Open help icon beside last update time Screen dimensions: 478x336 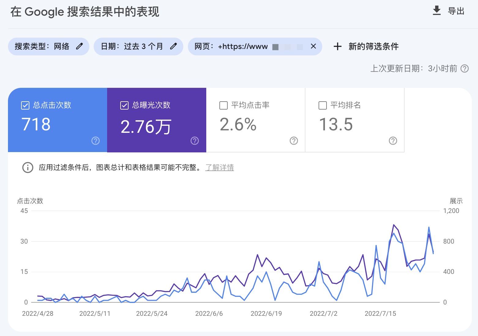[x=465, y=69]
